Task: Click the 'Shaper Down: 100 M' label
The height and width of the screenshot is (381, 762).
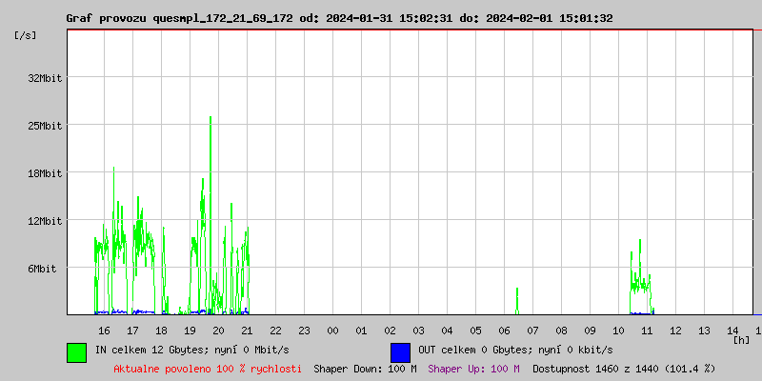Action: pos(365,368)
